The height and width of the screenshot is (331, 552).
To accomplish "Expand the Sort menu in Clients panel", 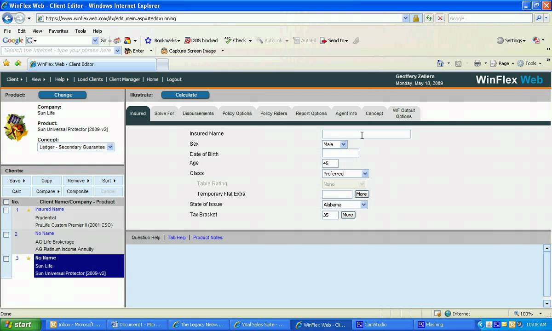I will coord(109,181).
